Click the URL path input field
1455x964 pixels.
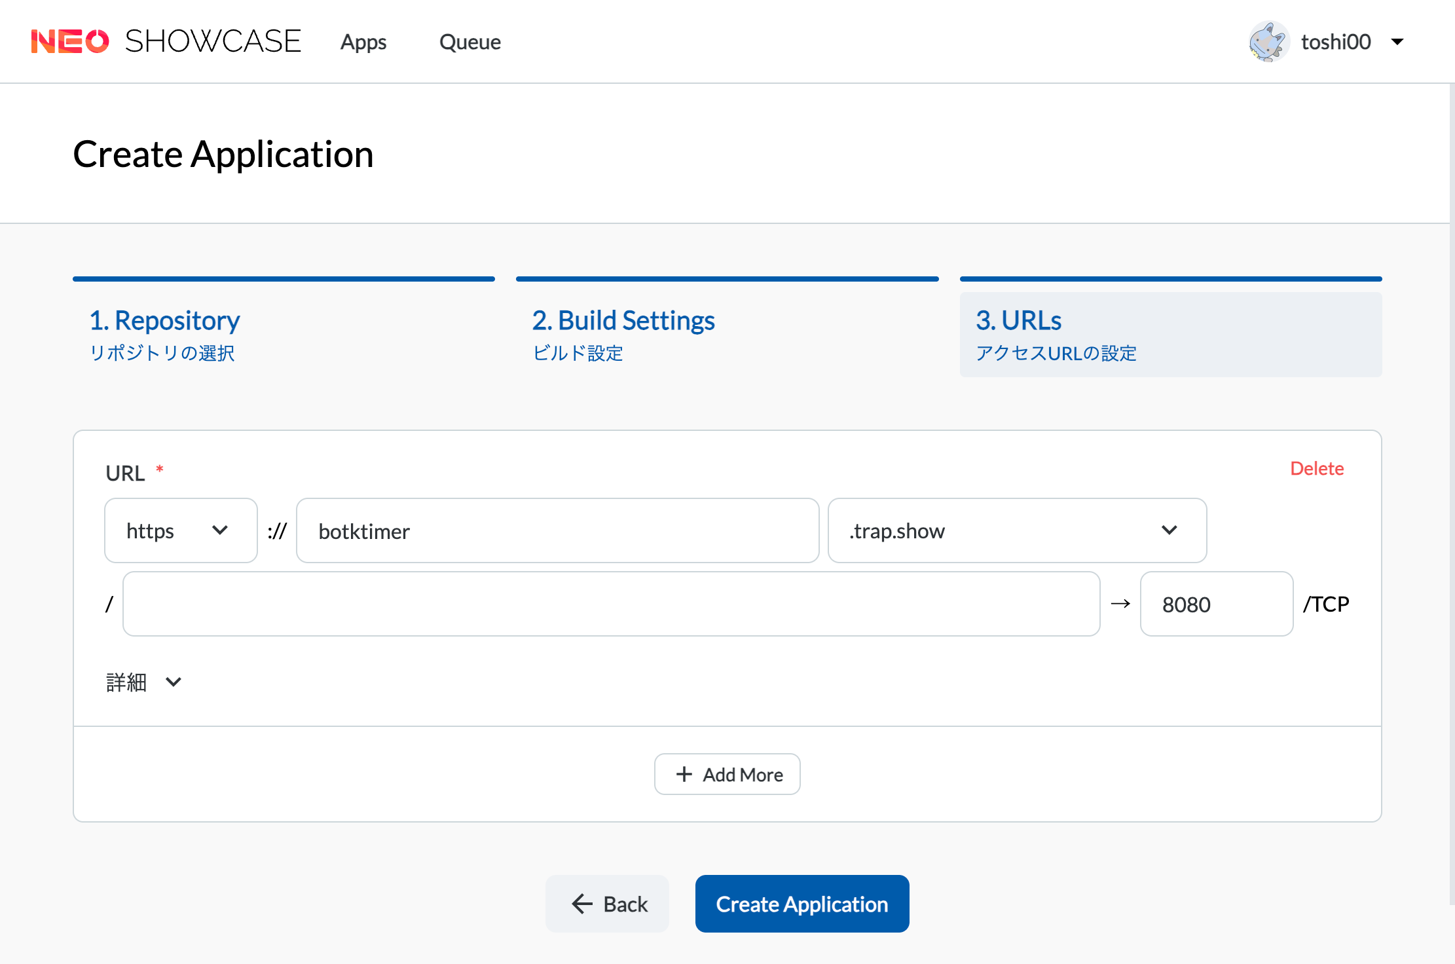click(x=611, y=604)
